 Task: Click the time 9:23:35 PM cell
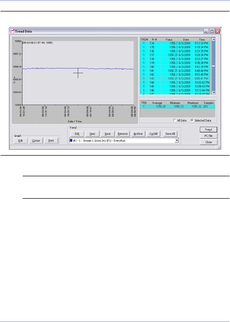click(x=202, y=51)
